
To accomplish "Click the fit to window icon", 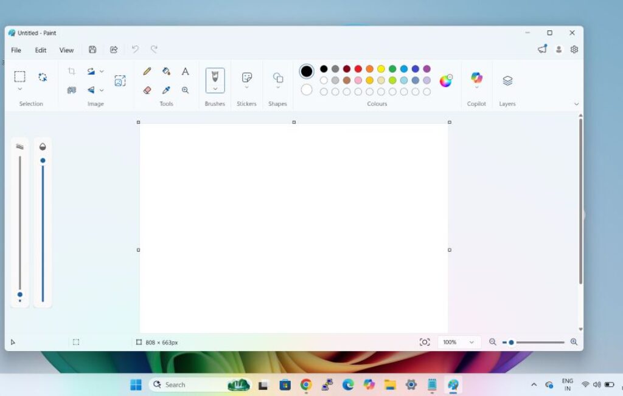I will (x=425, y=342).
